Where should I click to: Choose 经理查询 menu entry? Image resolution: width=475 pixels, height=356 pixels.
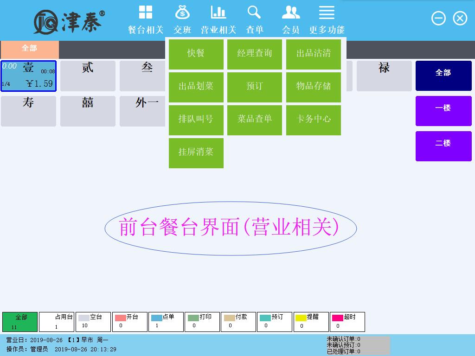(254, 54)
